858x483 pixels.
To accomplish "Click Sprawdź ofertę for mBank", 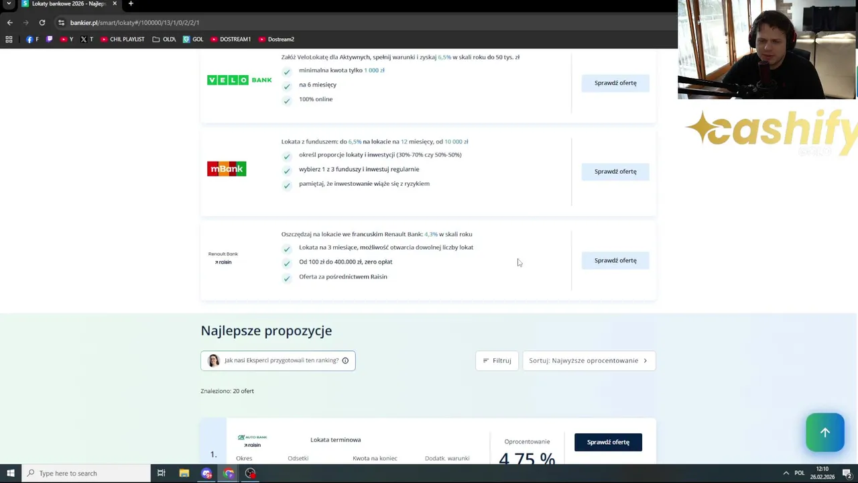I will (x=615, y=171).
